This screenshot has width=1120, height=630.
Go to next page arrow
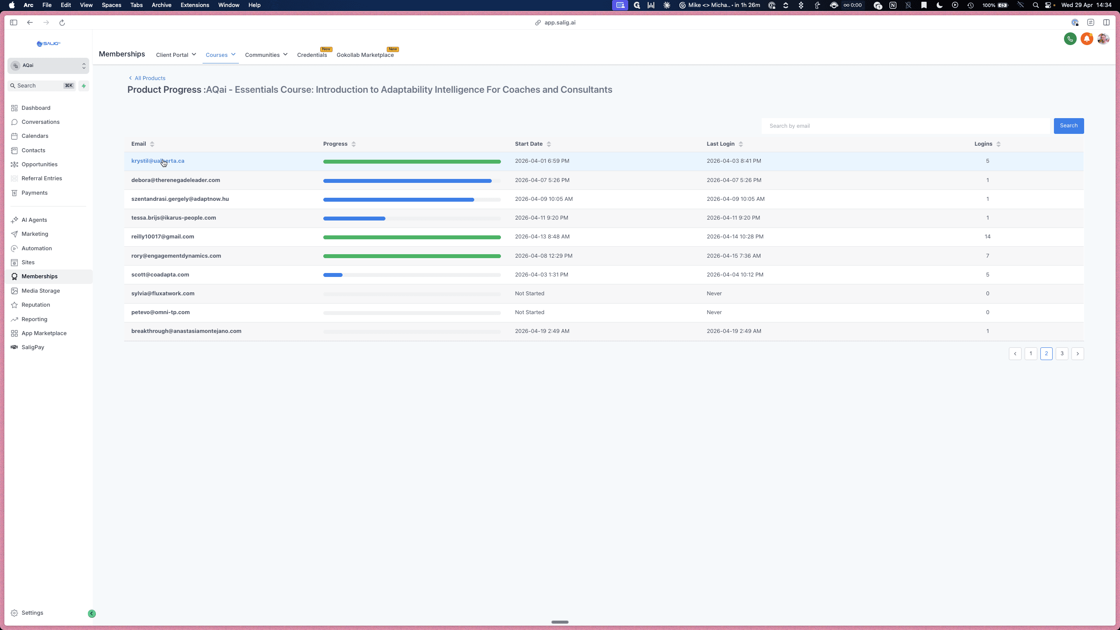1078,353
